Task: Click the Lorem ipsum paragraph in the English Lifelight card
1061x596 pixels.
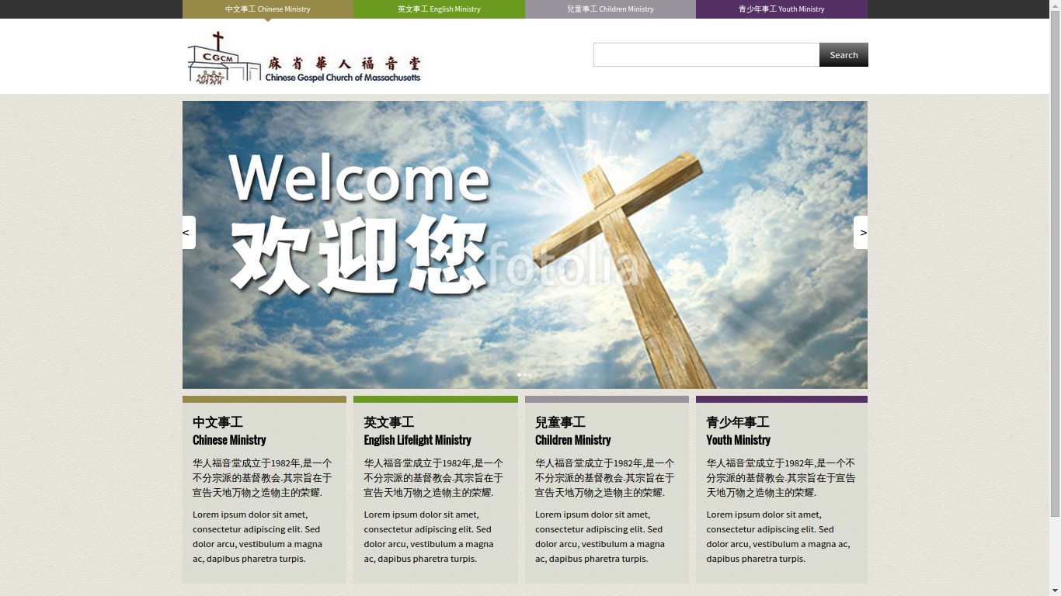Action: point(429,536)
